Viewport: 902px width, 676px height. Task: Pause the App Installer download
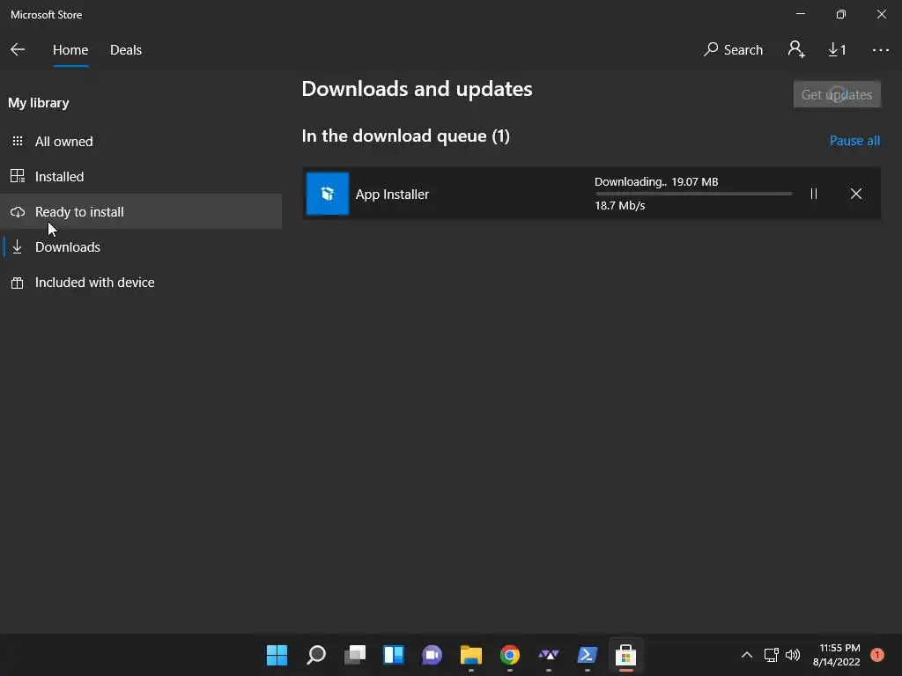coord(813,194)
